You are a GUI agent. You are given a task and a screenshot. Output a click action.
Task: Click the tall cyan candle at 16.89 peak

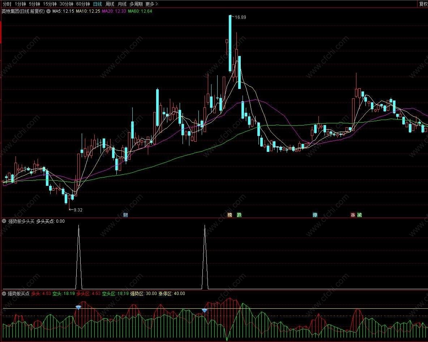click(x=230, y=44)
